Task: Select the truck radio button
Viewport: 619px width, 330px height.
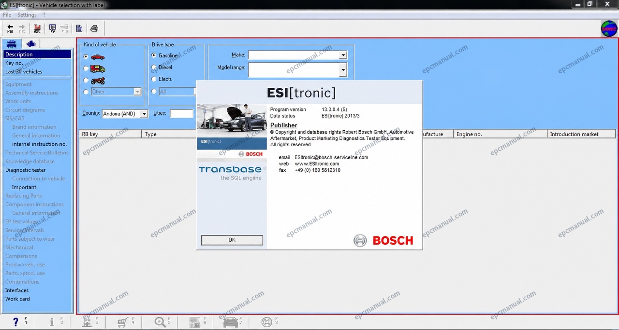Action: click(x=86, y=69)
